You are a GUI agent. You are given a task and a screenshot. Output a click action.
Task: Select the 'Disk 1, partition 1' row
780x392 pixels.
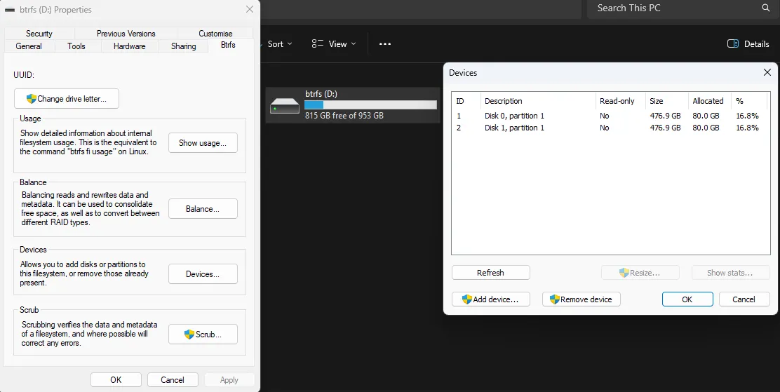[x=611, y=128]
